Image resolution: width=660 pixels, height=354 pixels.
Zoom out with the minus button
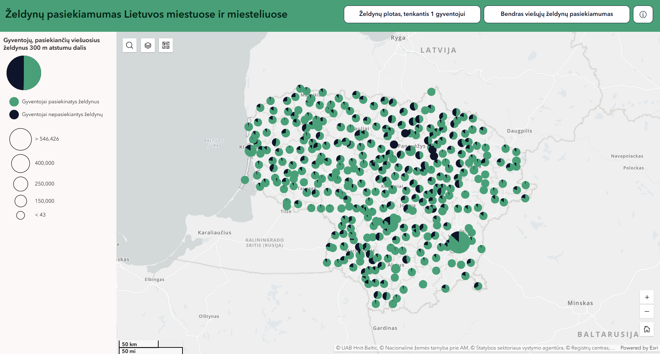click(x=647, y=311)
